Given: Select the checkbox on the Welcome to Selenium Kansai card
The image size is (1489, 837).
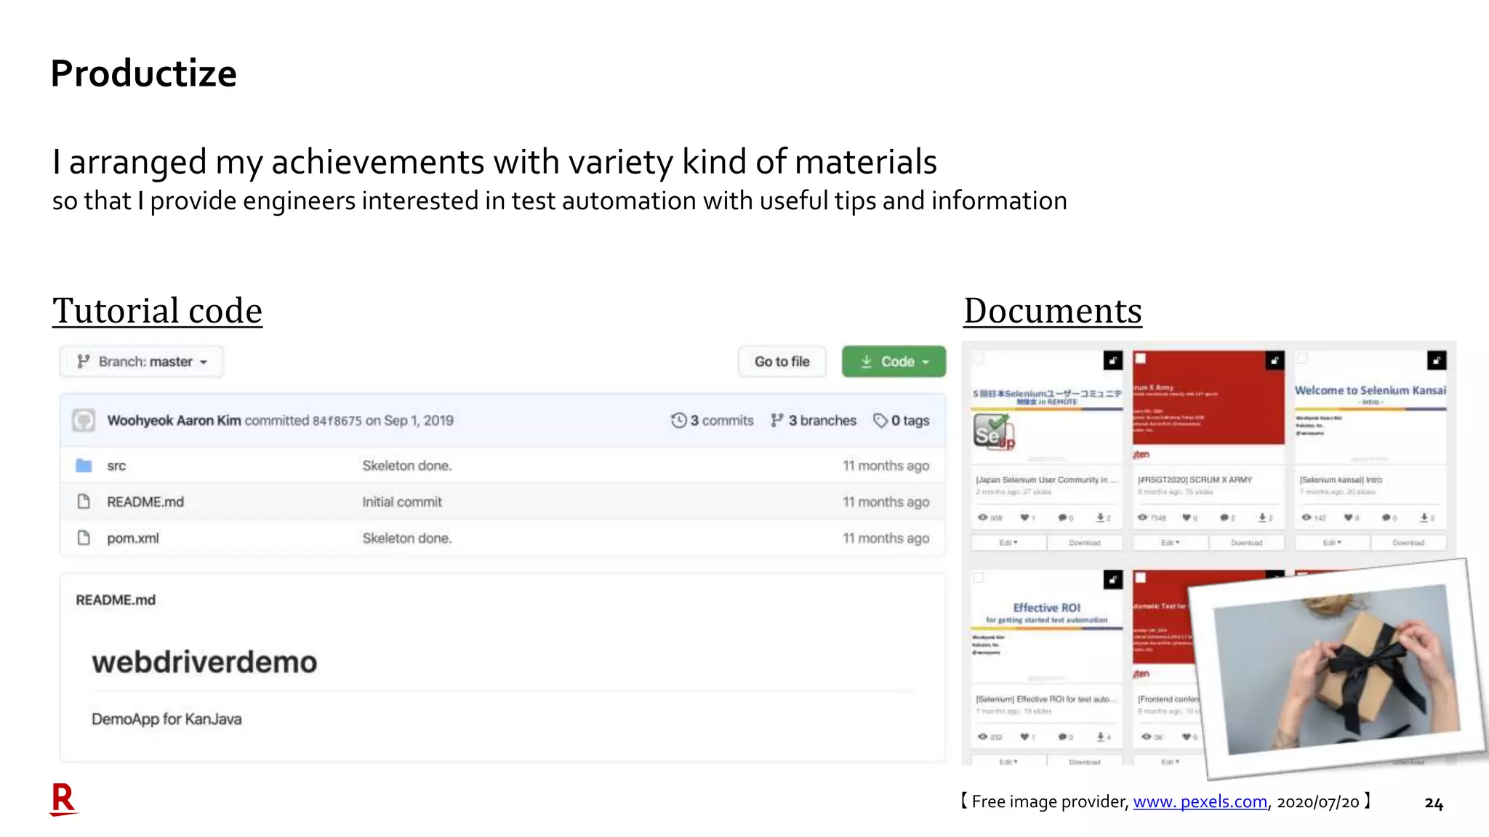Looking at the screenshot, I should 1302,359.
